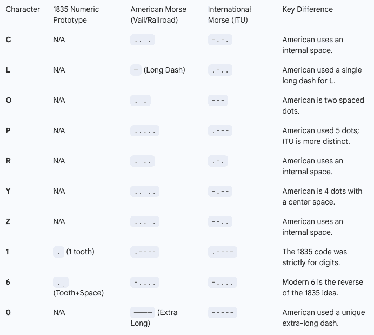Click the Long Dash code chip for L

[x=136, y=70]
